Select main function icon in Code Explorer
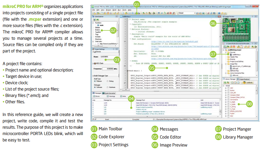This screenshot has height=150, width=261. click(98, 25)
